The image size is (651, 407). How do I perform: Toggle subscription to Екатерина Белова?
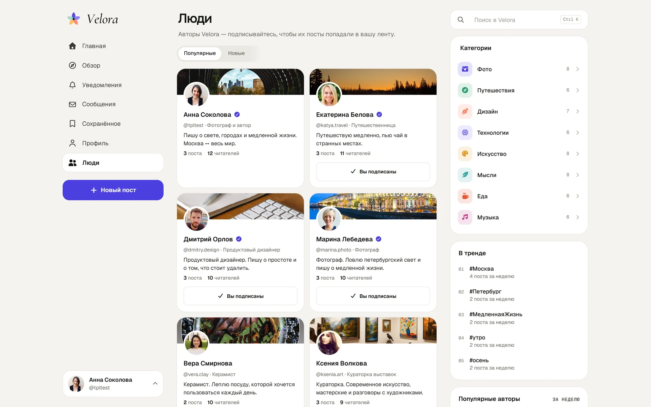(373, 172)
